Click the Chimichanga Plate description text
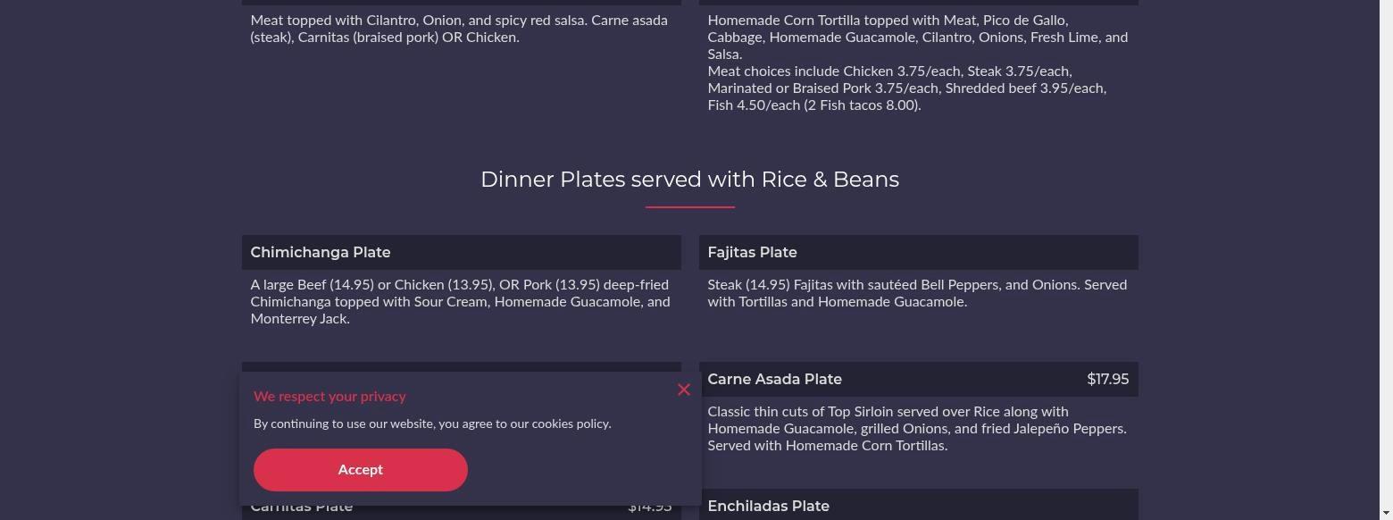Image resolution: width=1393 pixels, height=520 pixels. click(x=460, y=302)
